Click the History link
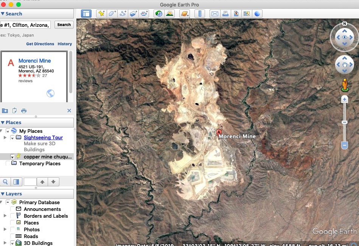The image size is (359, 246). [x=65, y=44]
